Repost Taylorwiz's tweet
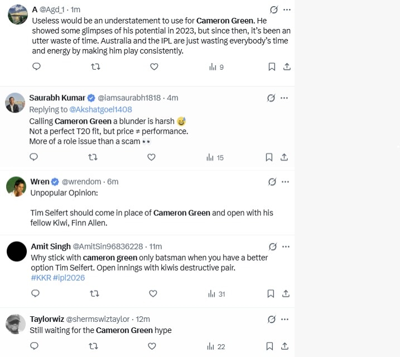 pos(94,346)
